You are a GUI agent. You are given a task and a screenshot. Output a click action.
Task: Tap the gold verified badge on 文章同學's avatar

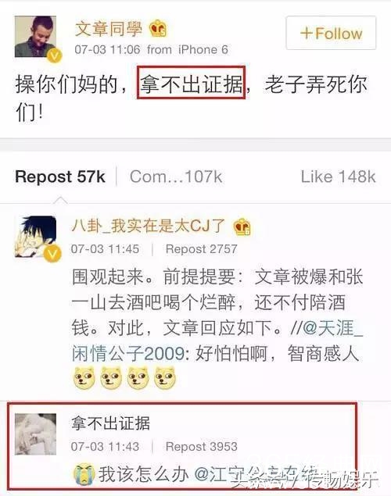55,55
